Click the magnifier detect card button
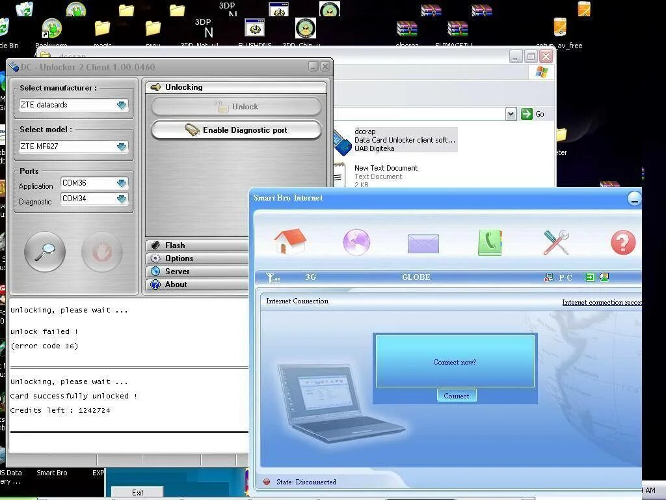The width and height of the screenshot is (666, 500). 45,252
